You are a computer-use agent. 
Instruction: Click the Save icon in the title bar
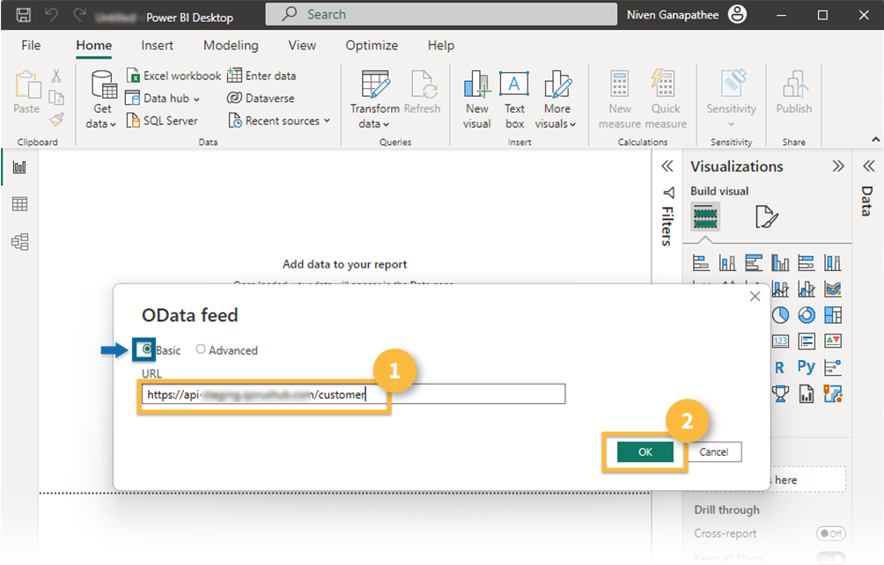(x=23, y=15)
